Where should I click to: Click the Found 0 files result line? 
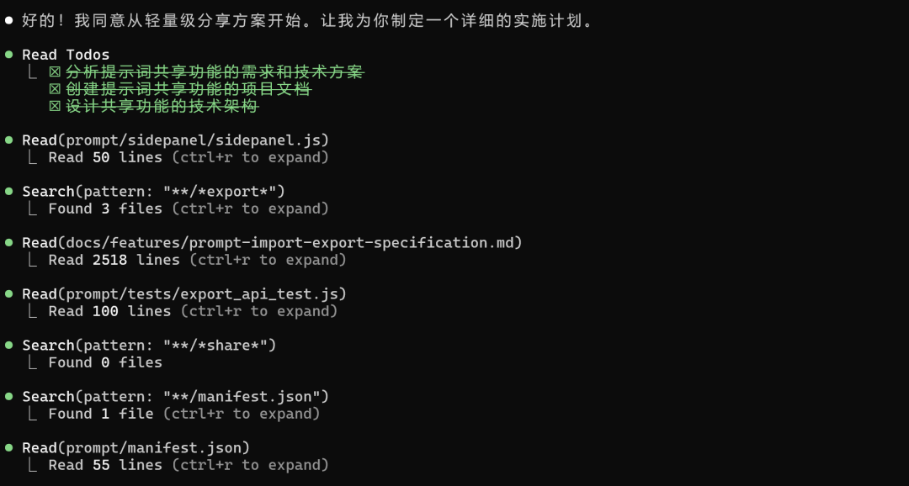point(105,362)
